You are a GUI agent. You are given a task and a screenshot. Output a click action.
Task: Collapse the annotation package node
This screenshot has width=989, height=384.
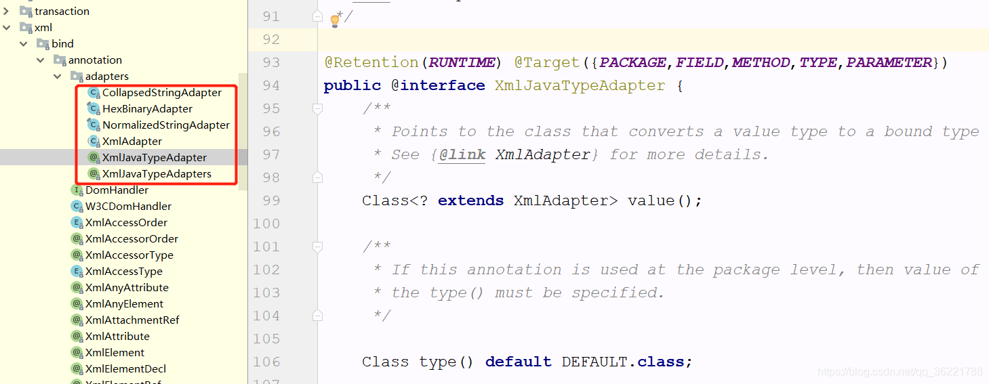pos(41,60)
